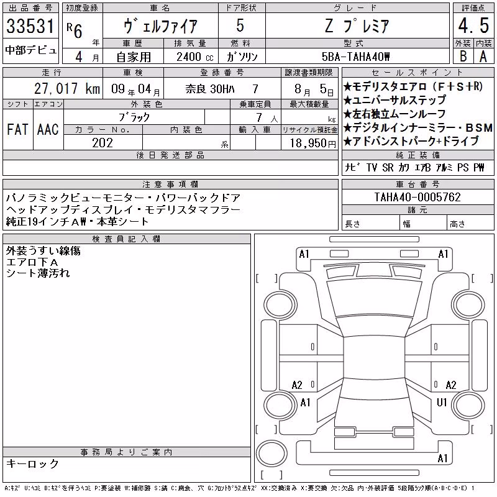Click the sales point モデリスタエアロ (F+S+R)

tap(413, 86)
